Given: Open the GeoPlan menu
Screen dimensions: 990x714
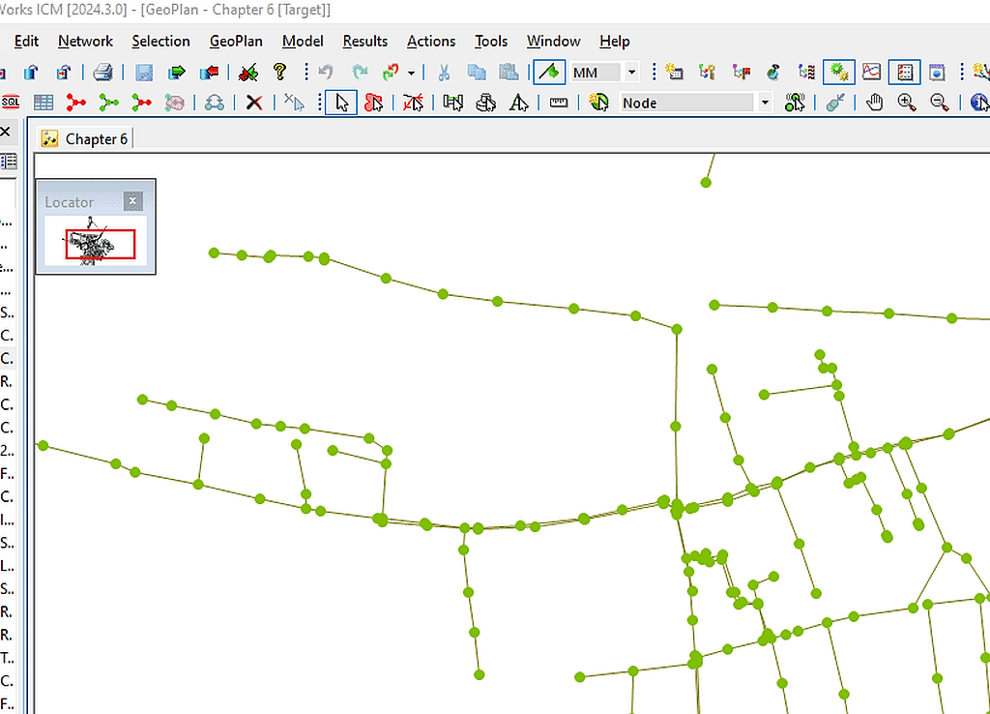Looking at the screenshot, I should [x=236, y=41].
